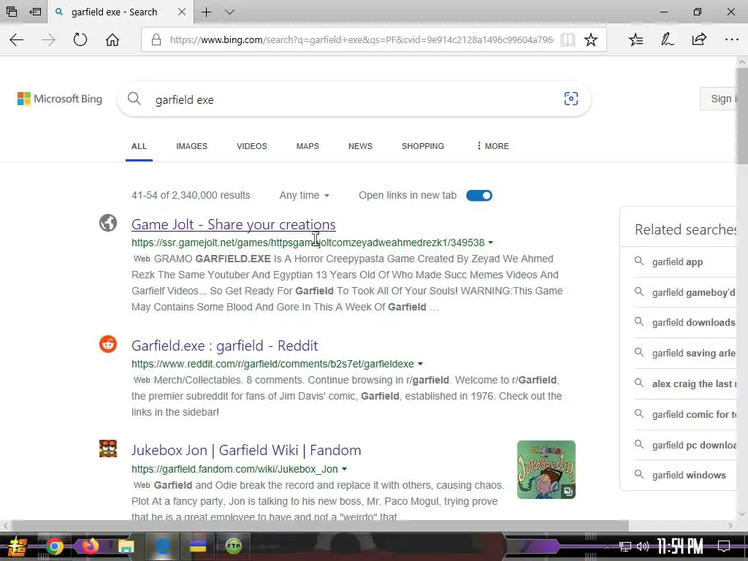The image size is (748, 561).
Task: Click the volume speaker tray icon
Action: [x=643, y=546]
